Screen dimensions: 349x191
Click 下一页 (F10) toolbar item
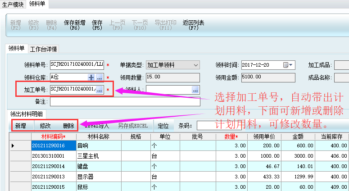click(x=140, y=25)
